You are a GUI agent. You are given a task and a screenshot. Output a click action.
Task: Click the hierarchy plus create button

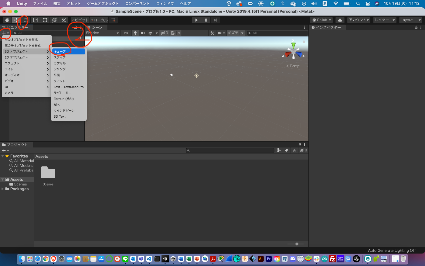5,33
